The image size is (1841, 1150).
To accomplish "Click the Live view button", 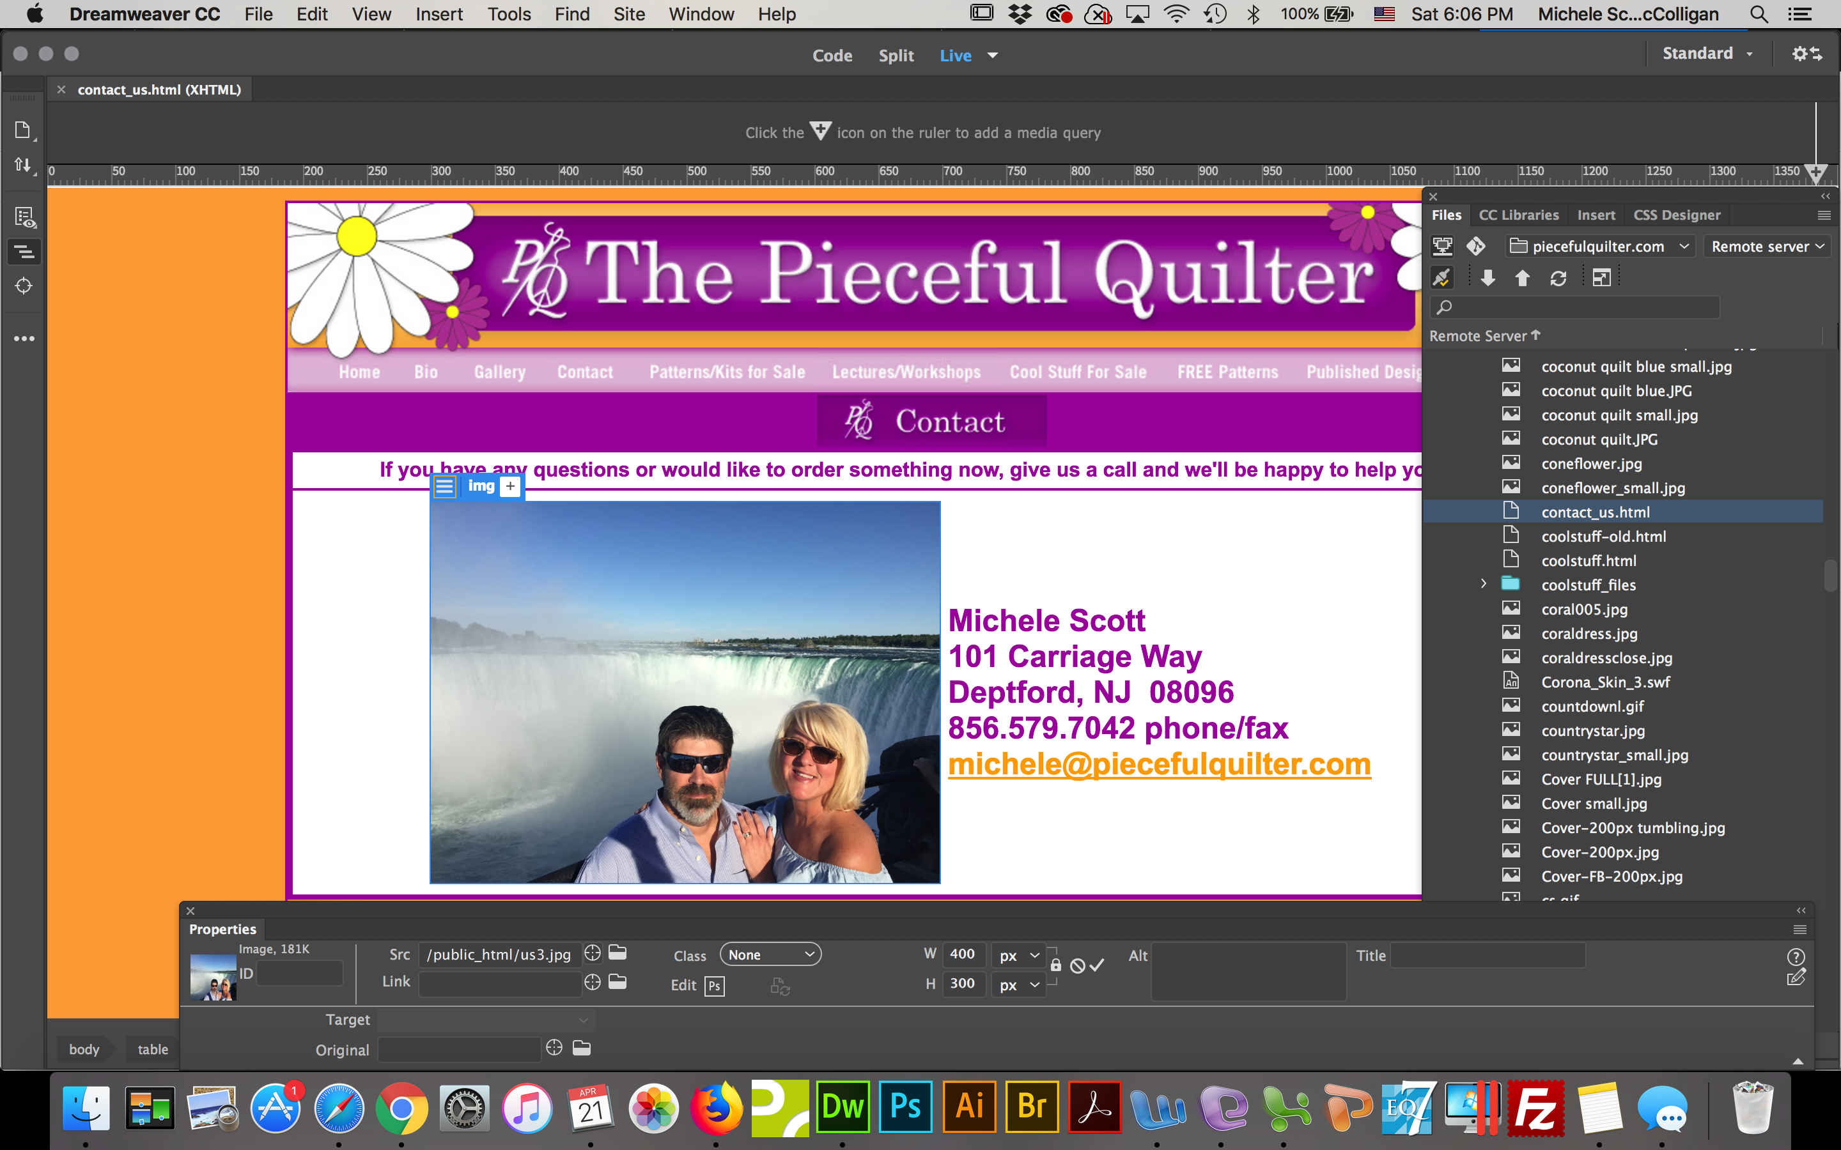I will pos(955,56).
